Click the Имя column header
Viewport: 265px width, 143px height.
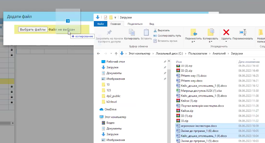pyautogui.click(x=179, y=62)
